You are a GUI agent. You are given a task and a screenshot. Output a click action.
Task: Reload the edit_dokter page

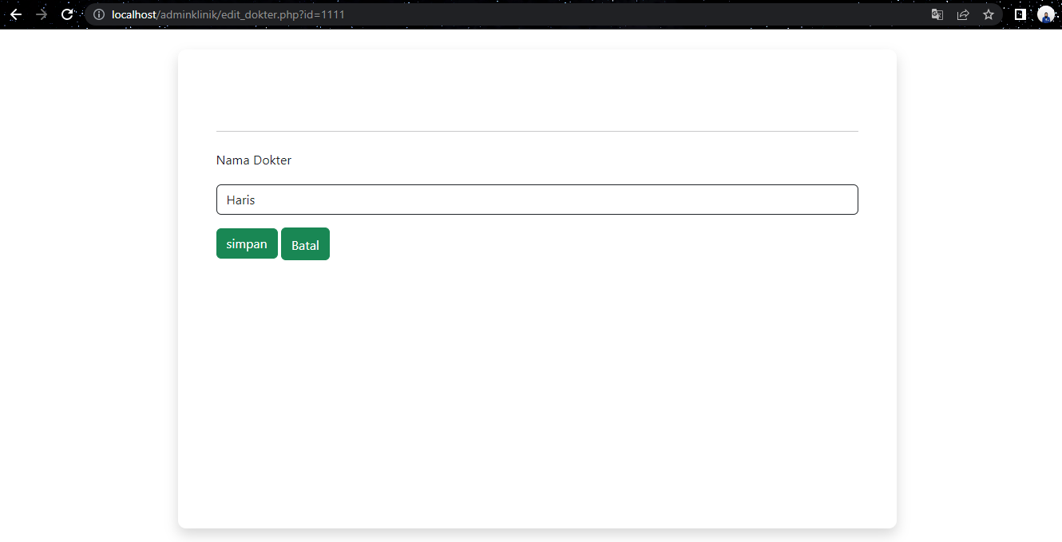click(68, 14)
